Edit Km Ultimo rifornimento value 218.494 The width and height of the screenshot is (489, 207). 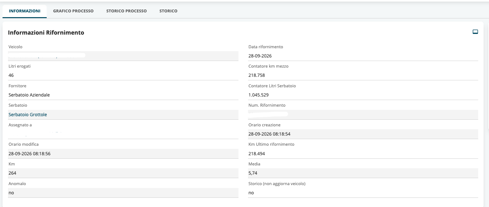click(363, 154)
